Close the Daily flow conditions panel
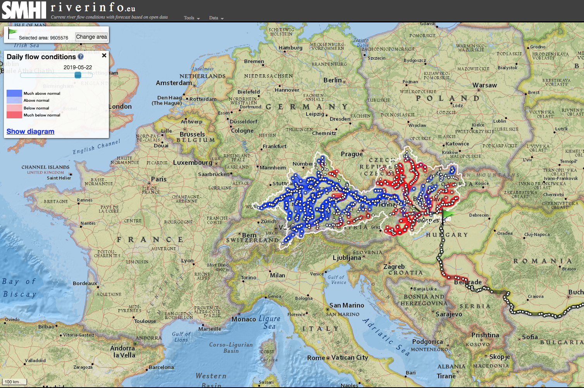The width and height of the screenshot is (584, 388). coord(104,55)
